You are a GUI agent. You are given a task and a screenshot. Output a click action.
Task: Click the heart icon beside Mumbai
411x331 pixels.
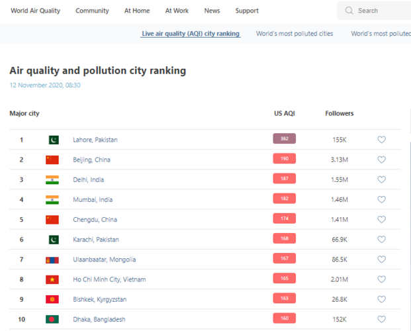[381, 199]
